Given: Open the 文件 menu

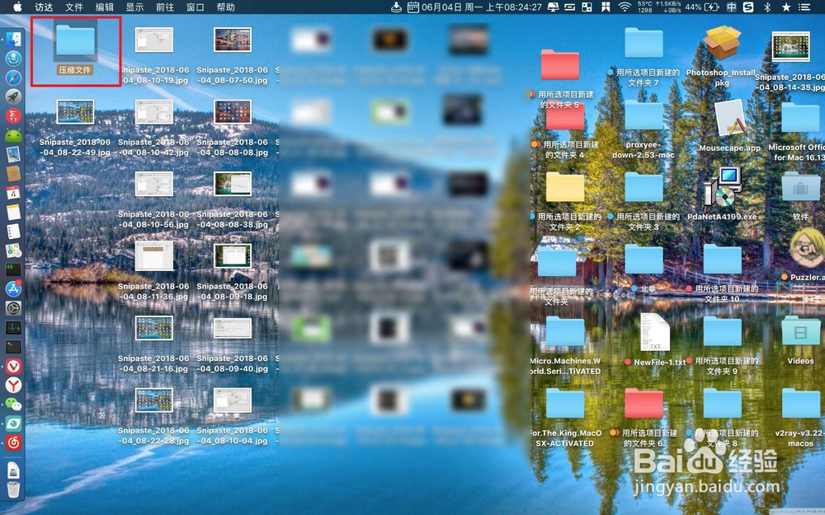Looking at the screenshot, I should point(74,7).
